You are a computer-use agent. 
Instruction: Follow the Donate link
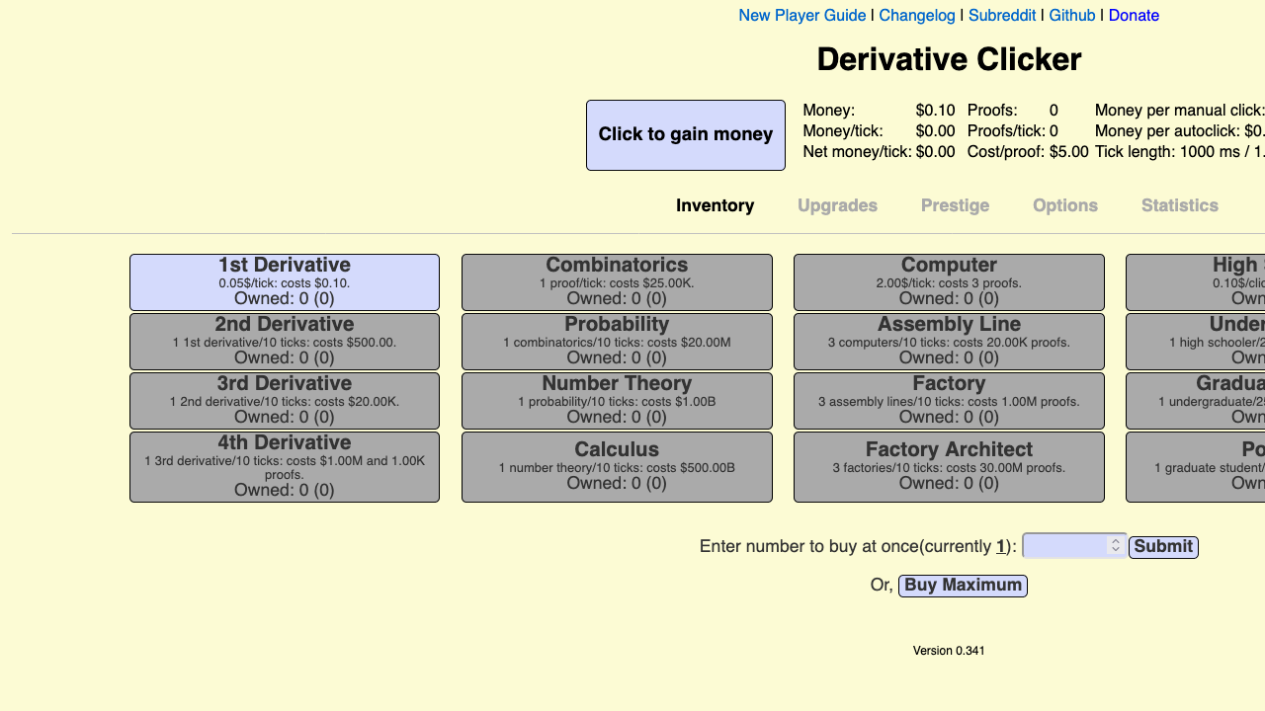1134,16
